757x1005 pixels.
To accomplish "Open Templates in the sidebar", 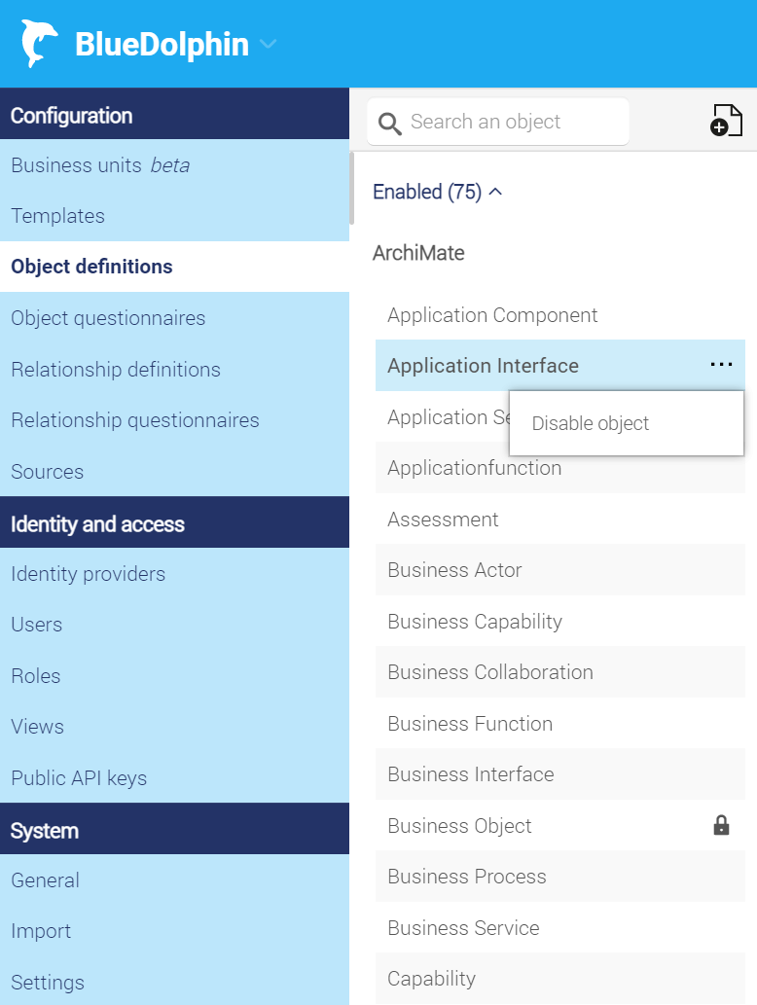I will pos(174,216).
